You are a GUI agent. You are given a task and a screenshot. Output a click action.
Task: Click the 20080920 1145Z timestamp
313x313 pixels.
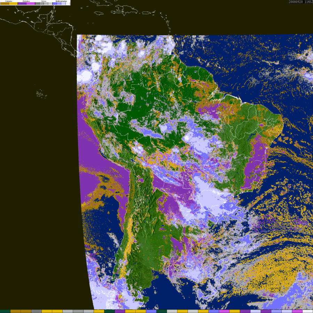pyautogui.click(x=301, y=2)
